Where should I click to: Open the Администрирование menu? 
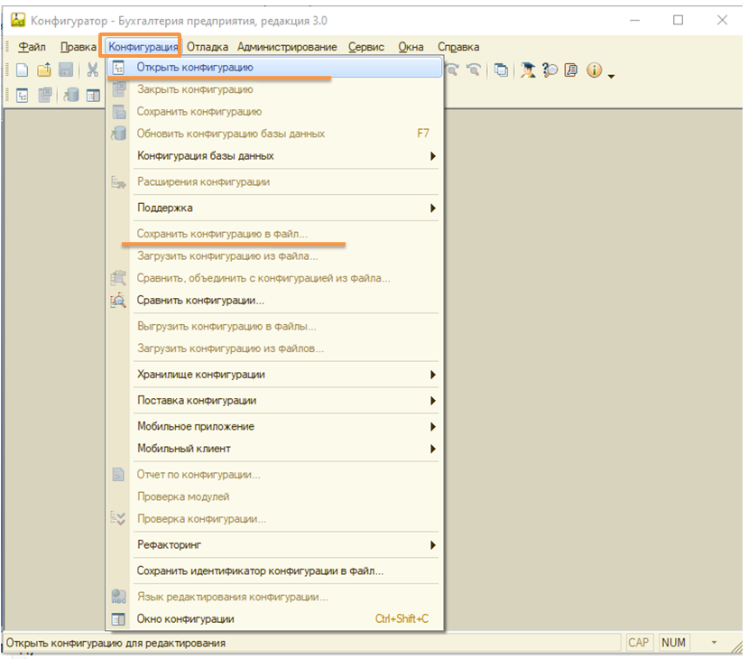(x=287, y=47)
